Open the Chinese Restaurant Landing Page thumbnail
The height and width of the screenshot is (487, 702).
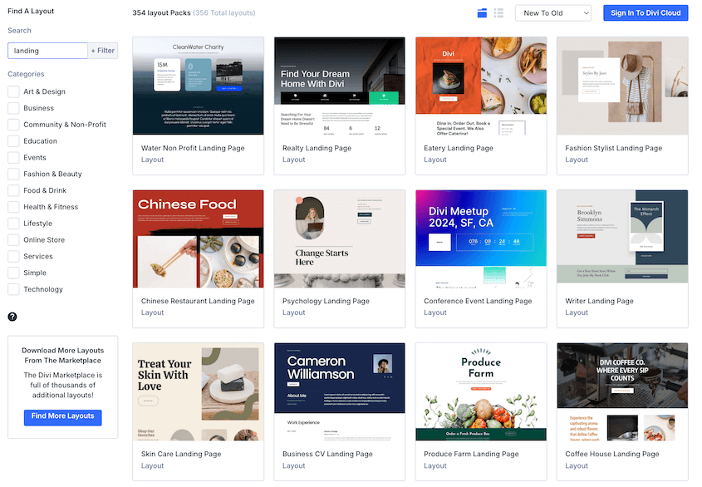pos(198,238)
